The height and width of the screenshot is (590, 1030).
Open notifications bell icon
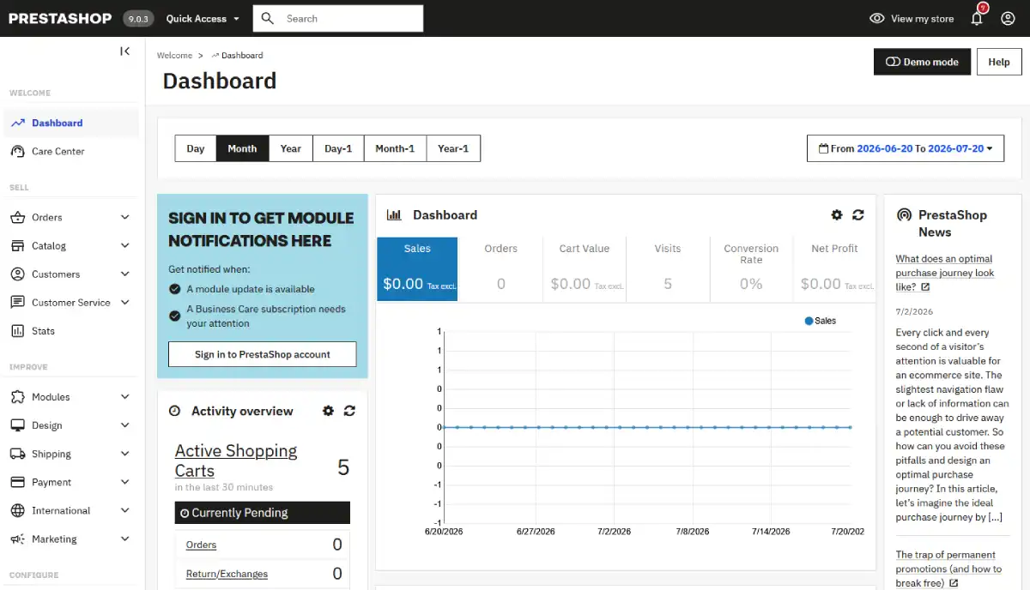click(x=977, y=18)
